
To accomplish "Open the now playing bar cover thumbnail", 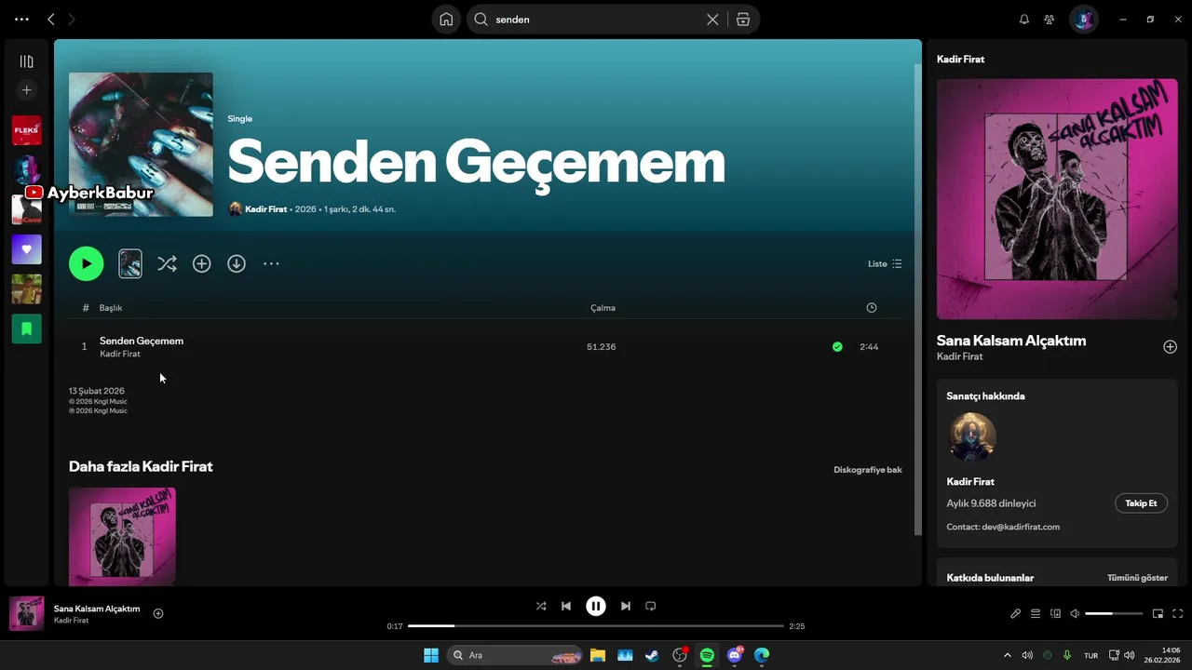I will (26, 613).
